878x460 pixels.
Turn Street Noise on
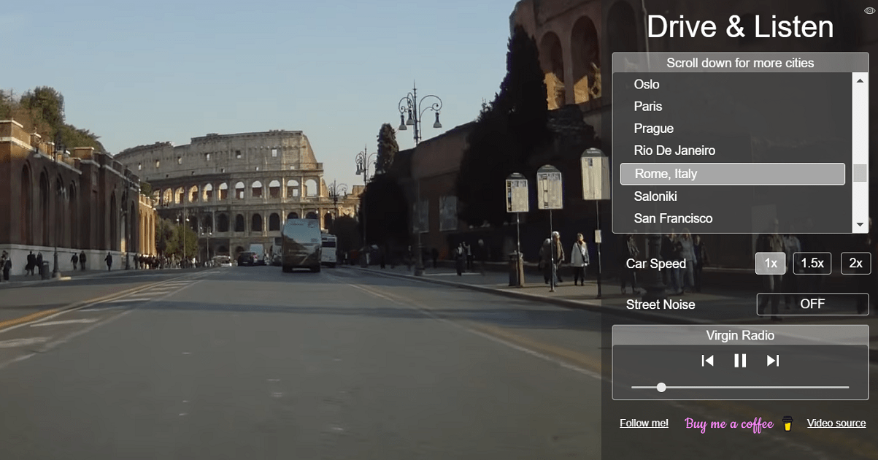[812, 304]
